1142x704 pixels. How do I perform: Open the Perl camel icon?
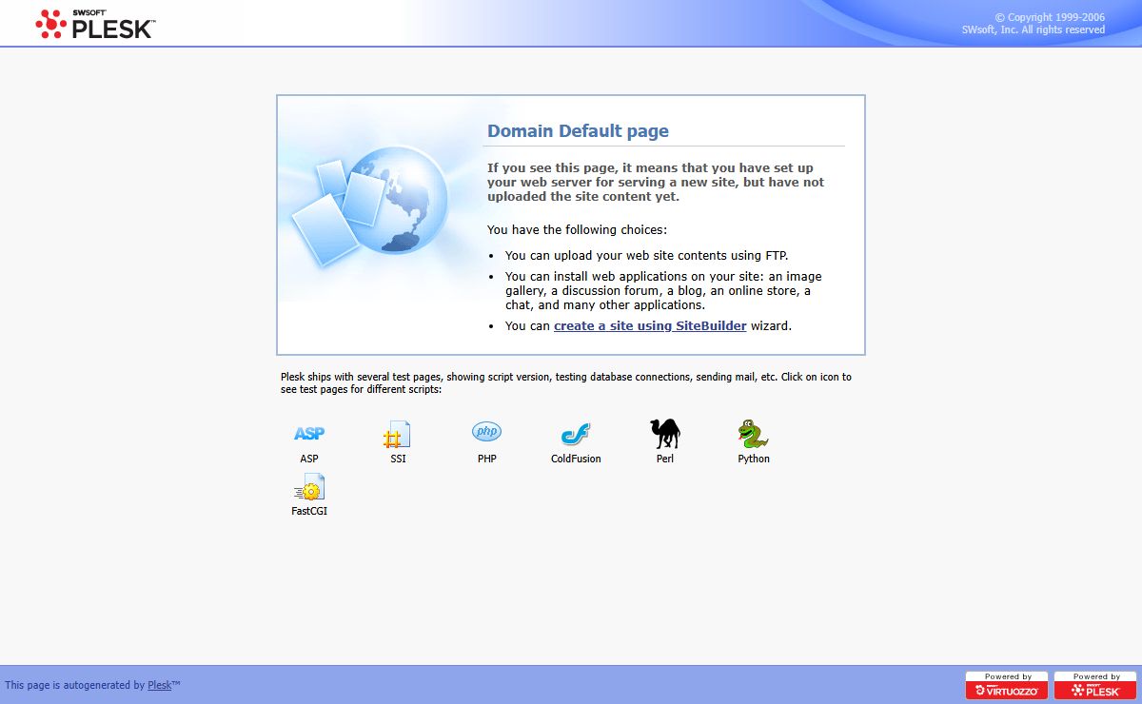(x=665, y=434)
